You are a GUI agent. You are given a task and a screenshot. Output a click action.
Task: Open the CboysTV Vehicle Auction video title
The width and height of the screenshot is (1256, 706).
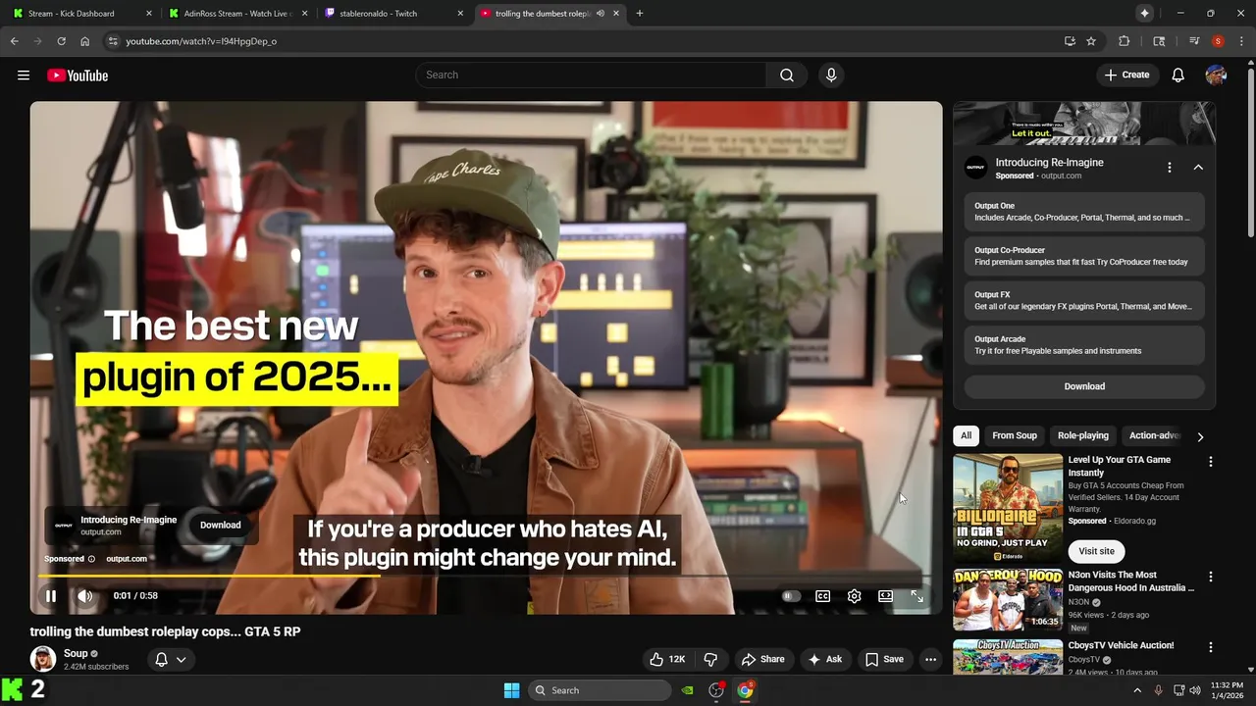pyautogui.click(x=1121, y=646)
